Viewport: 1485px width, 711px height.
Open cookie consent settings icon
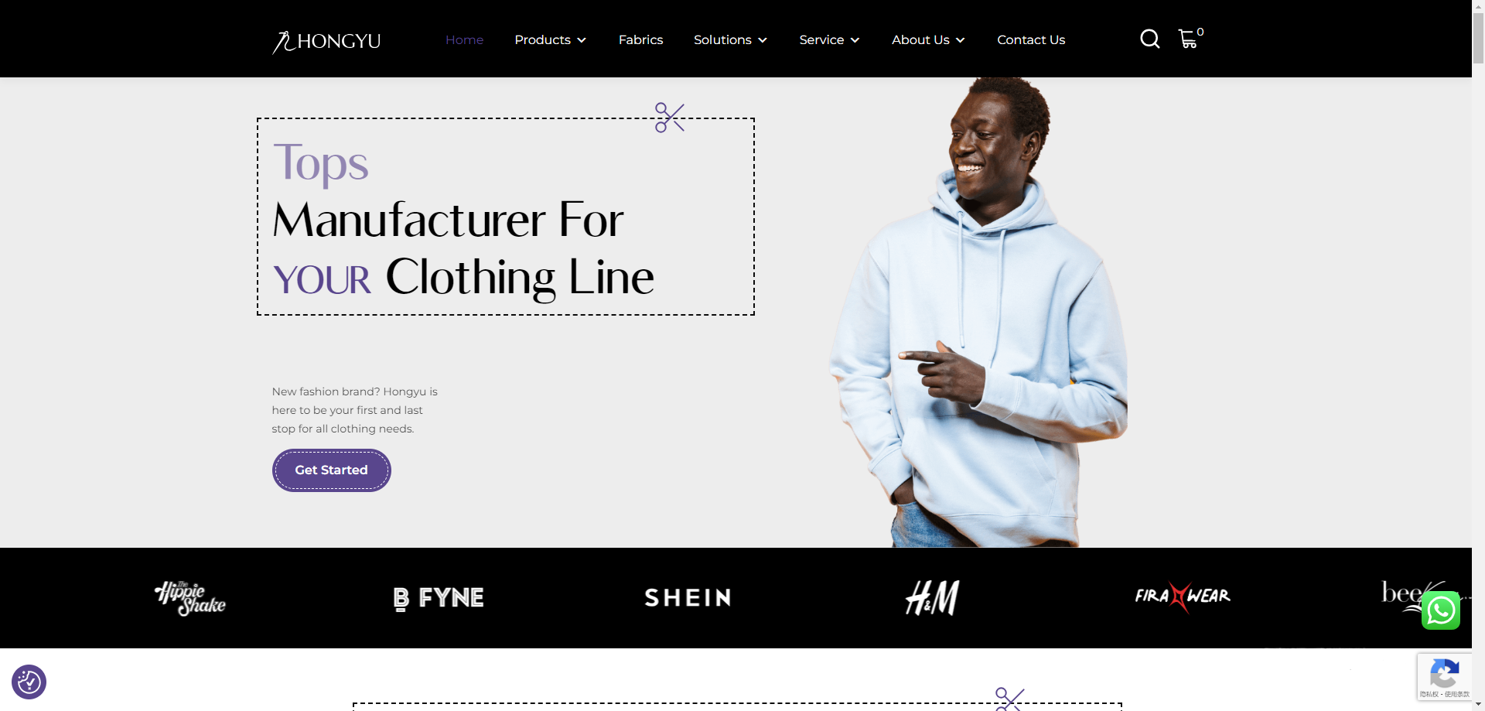coord(29,682)
